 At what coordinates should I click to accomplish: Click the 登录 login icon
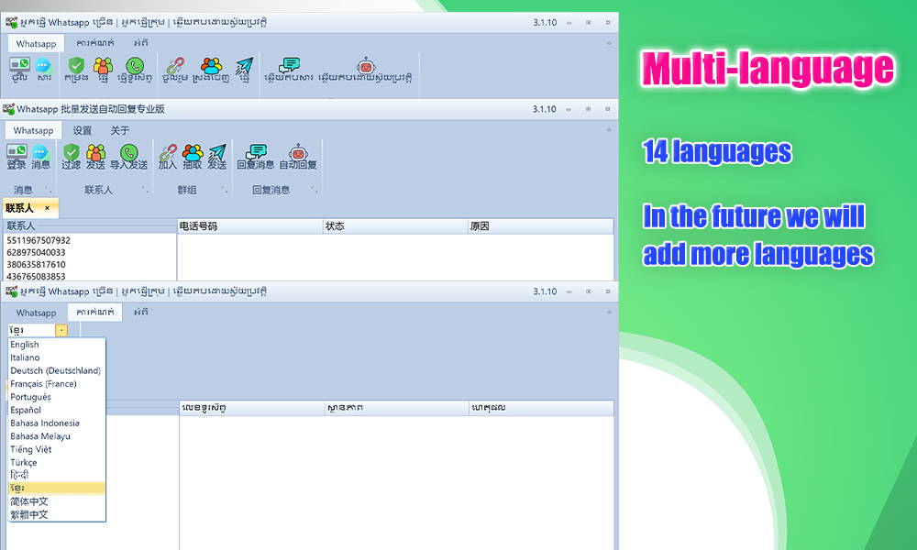tap(17, 154)
